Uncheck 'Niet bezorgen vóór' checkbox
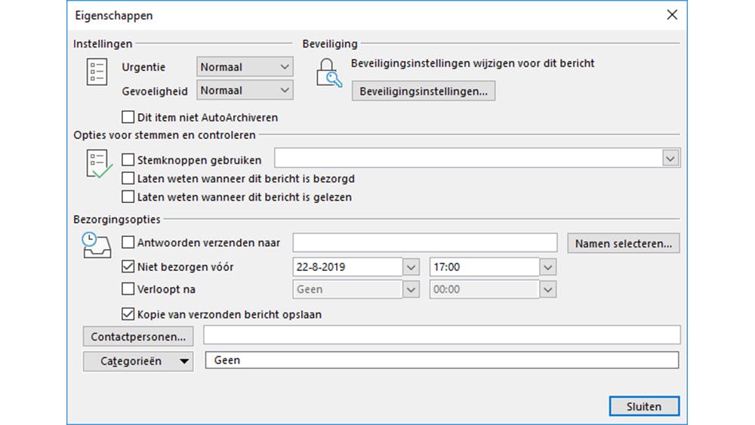Screen dimensions: 755x425 click(x=128, y=266)
